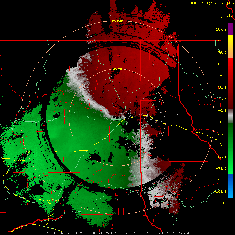The height and width of the screenshot is (235, 235).
Task: Click the 50 NMI range ring label
Action: [x=117, y=69]
